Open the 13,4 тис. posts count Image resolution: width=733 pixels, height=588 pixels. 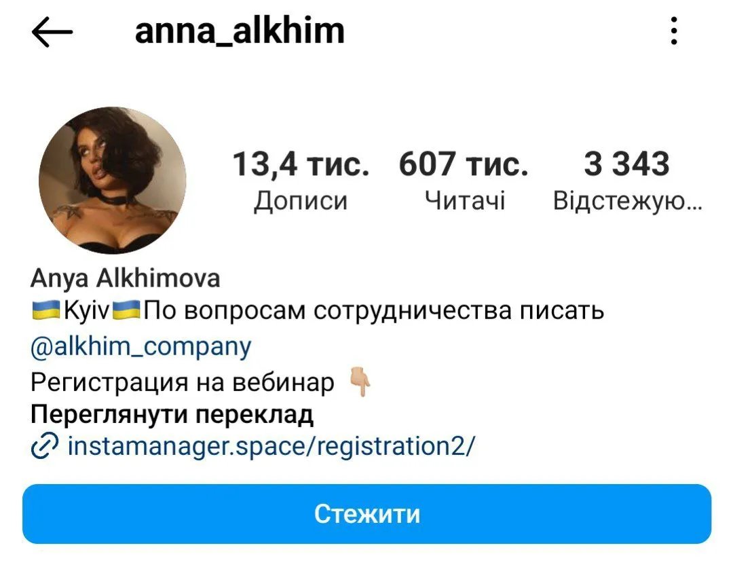(301, 164)
